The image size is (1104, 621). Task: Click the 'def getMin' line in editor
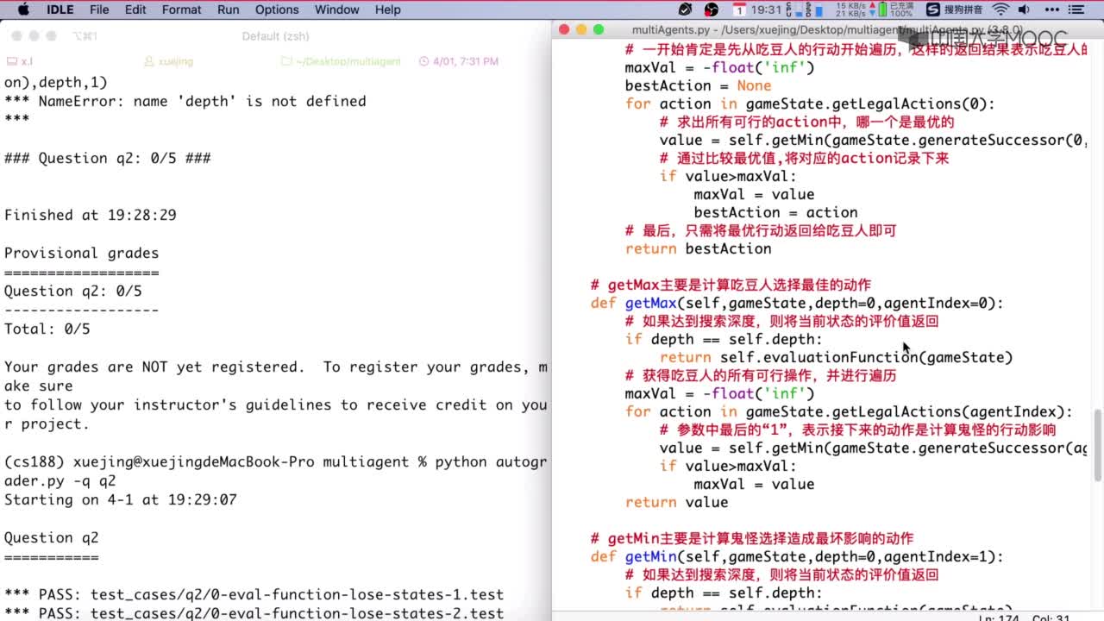click(798, 556)
